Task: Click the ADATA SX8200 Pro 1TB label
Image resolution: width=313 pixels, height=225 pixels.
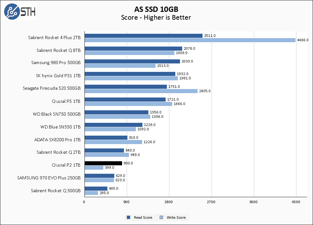Action: 58,140
